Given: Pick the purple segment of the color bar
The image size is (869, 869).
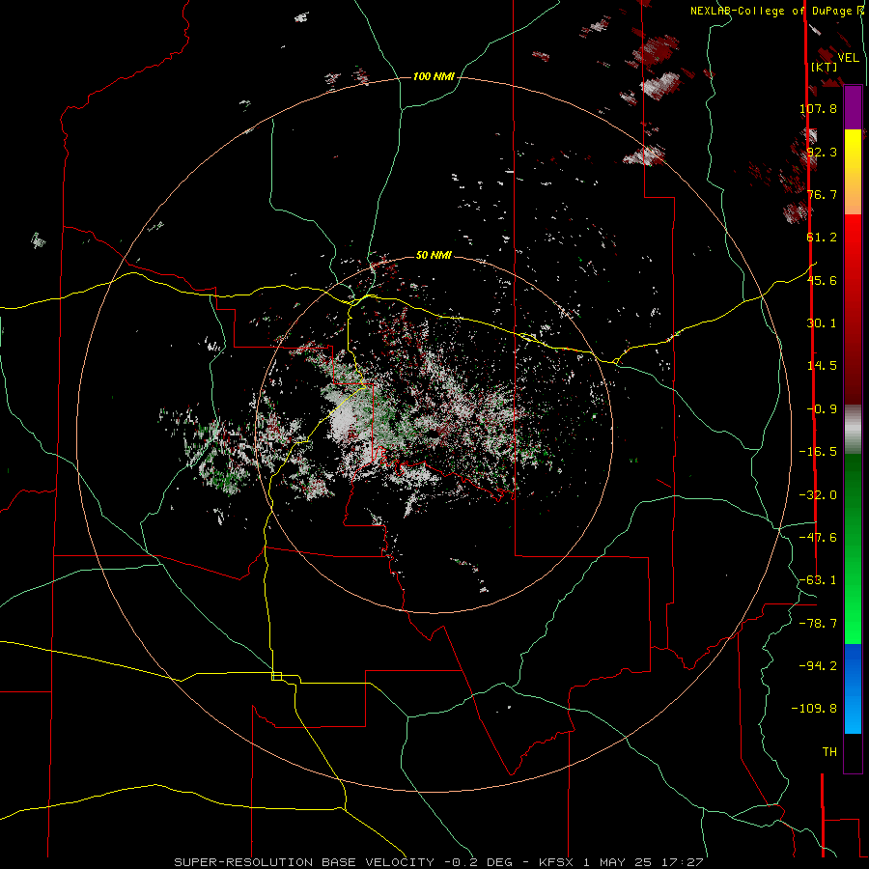Looking at the screenshot, I should pos(853,108).
